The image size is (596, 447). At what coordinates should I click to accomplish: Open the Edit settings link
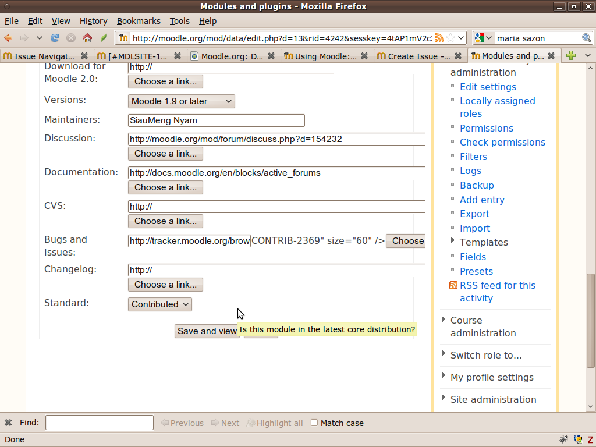click(x=488, y=87)
